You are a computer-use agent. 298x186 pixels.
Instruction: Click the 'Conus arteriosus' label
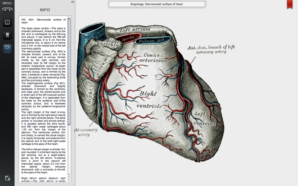pos(153,58)
